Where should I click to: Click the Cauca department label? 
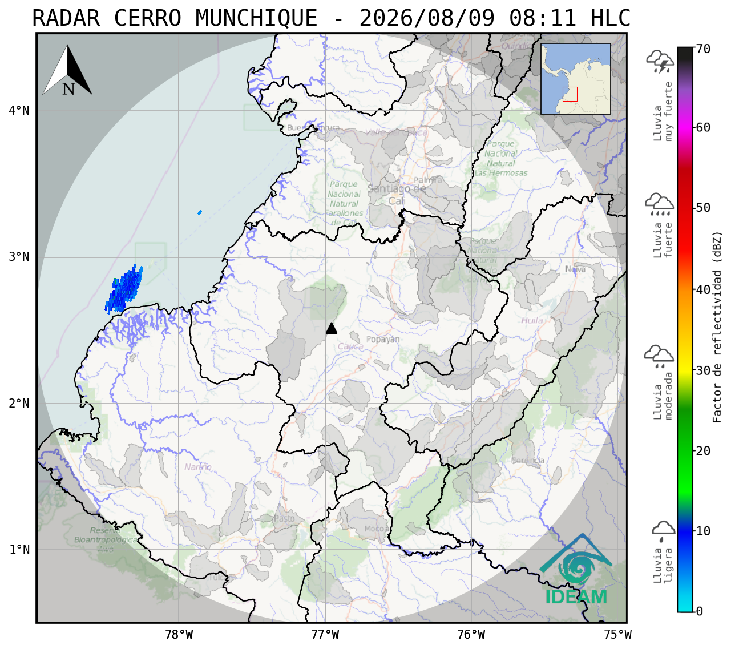350,346
